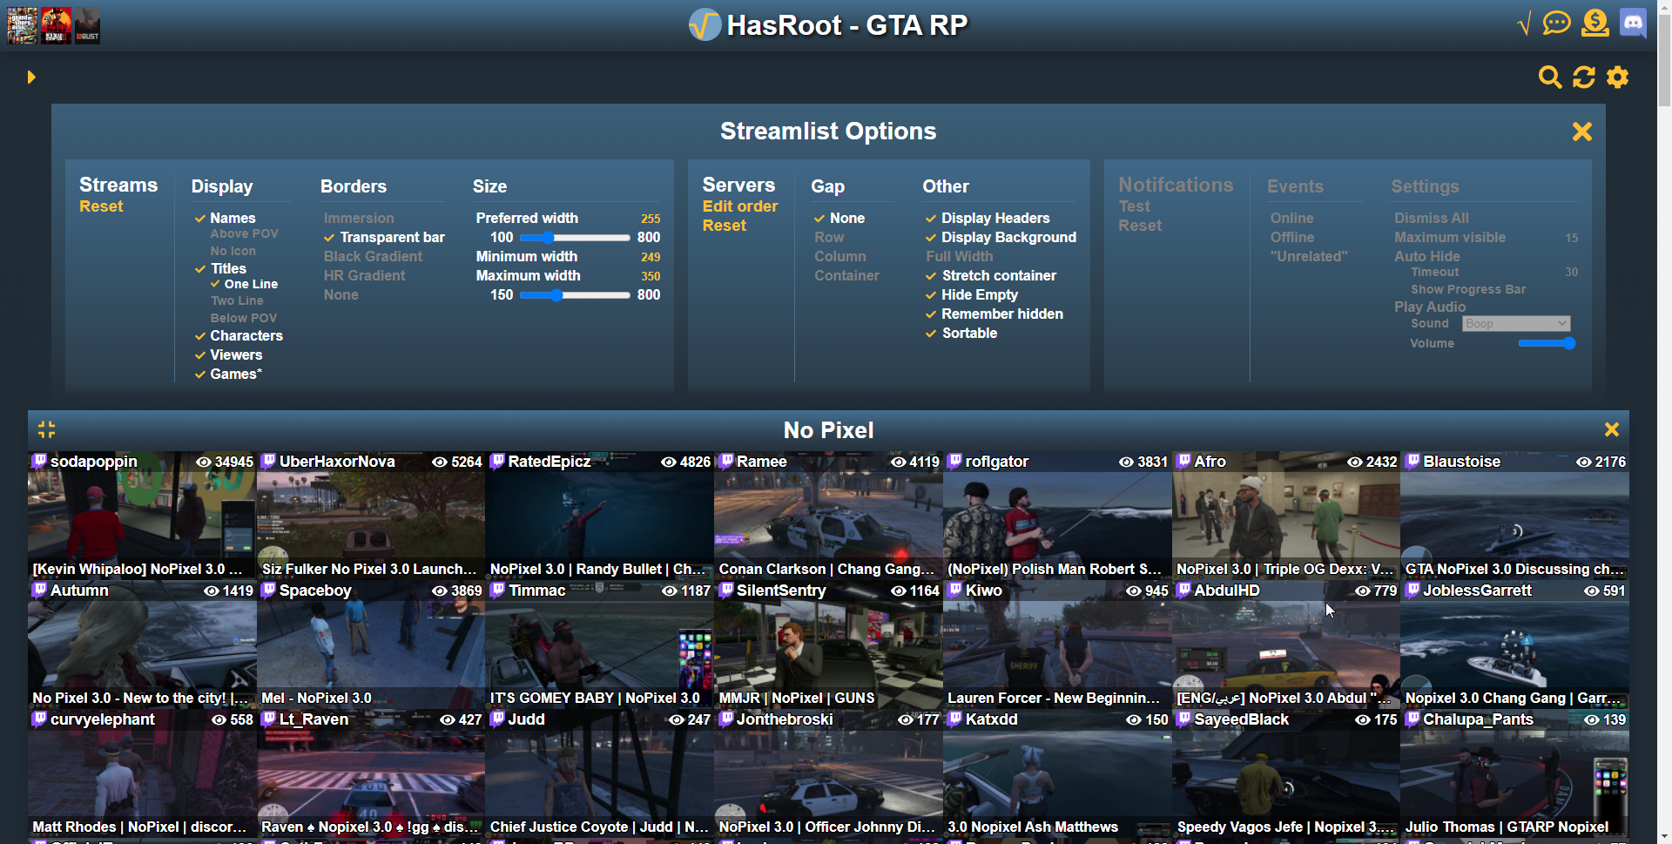Click Dismiss All in Settings
The width and height of the screenshot is (1672, 844).
pyautogui.click(x=1432, y=219)
